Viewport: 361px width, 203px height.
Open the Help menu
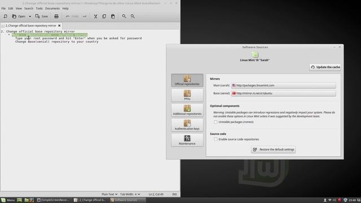[65, 8]
